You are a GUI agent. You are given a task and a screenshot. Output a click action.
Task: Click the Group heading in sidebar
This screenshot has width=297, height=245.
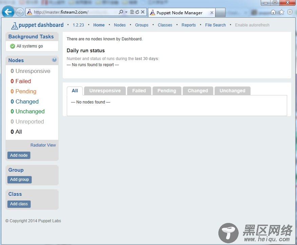(16, 170)
